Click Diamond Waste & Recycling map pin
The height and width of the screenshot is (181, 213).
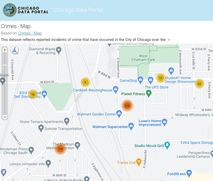tap(59, 51)
